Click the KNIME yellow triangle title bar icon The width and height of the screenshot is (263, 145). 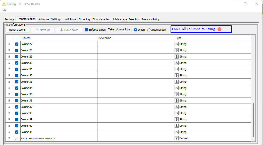[x=4, y=4]
